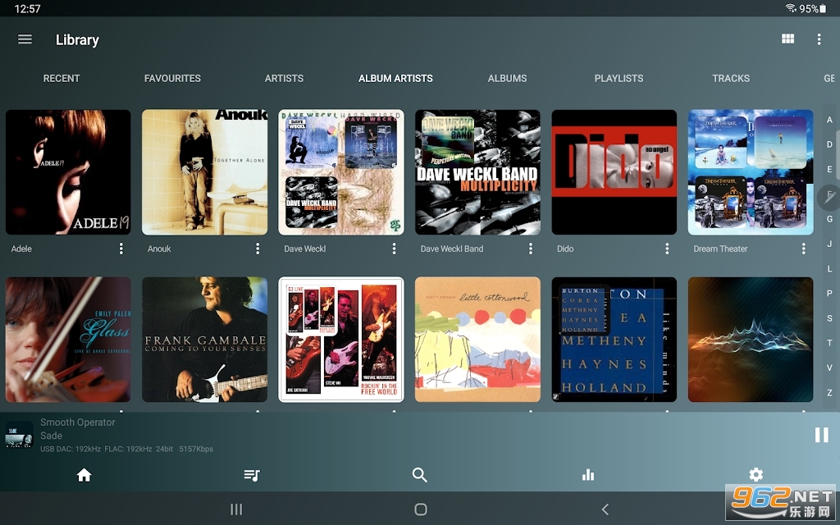
Task: Open the top-right overflow options menu
Action: [819, 39]
